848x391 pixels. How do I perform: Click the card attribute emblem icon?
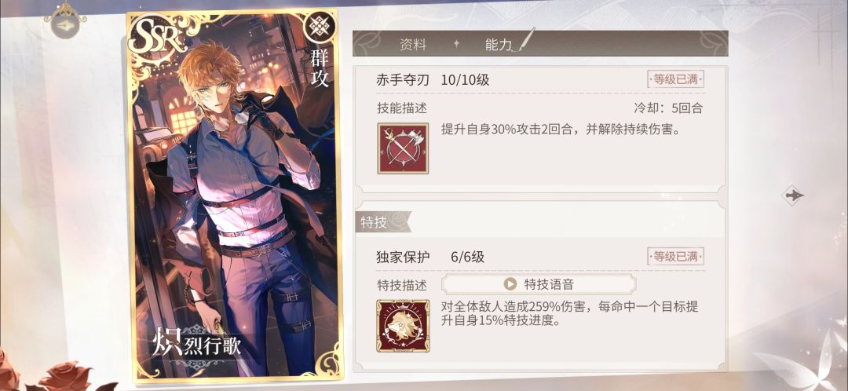point(320,26)
